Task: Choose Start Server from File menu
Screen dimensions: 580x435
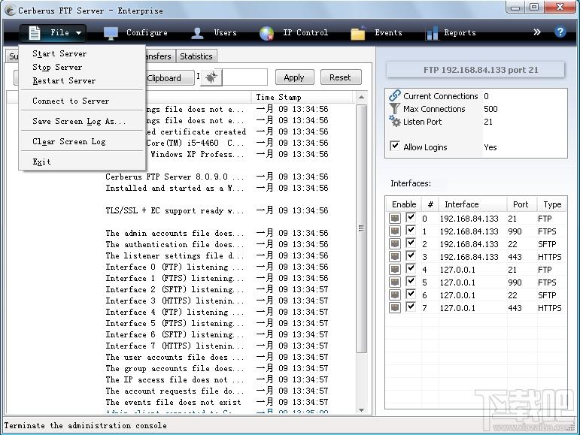Action: (x=81, y=53)
